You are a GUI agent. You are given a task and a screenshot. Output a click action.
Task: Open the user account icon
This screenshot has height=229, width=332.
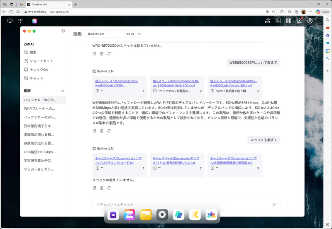(x=310, y=21)
